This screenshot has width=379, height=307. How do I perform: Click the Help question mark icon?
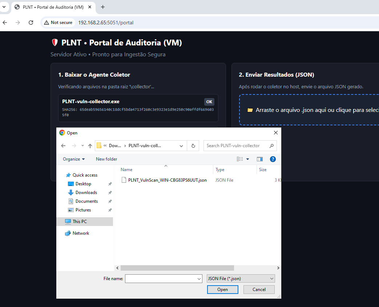(273, 159)
